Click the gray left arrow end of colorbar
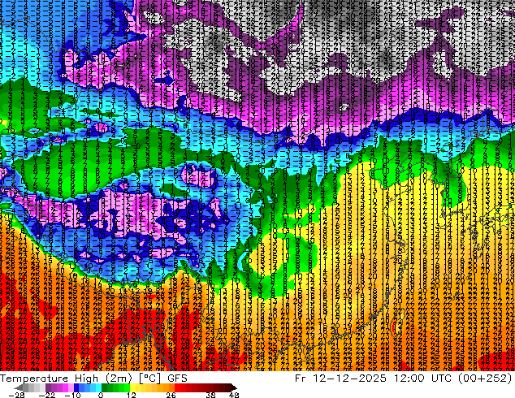This screenshot has height=398, width=515. point(19,387)
